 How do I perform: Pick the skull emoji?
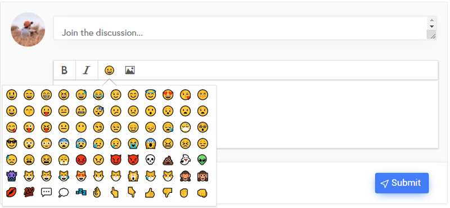(150, 160)
